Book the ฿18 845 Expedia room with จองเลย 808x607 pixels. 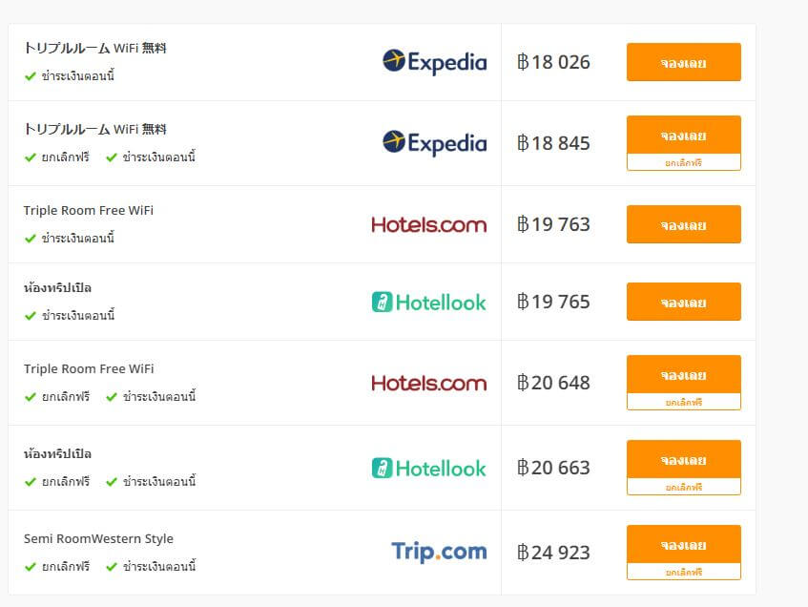tap(684, 136)
